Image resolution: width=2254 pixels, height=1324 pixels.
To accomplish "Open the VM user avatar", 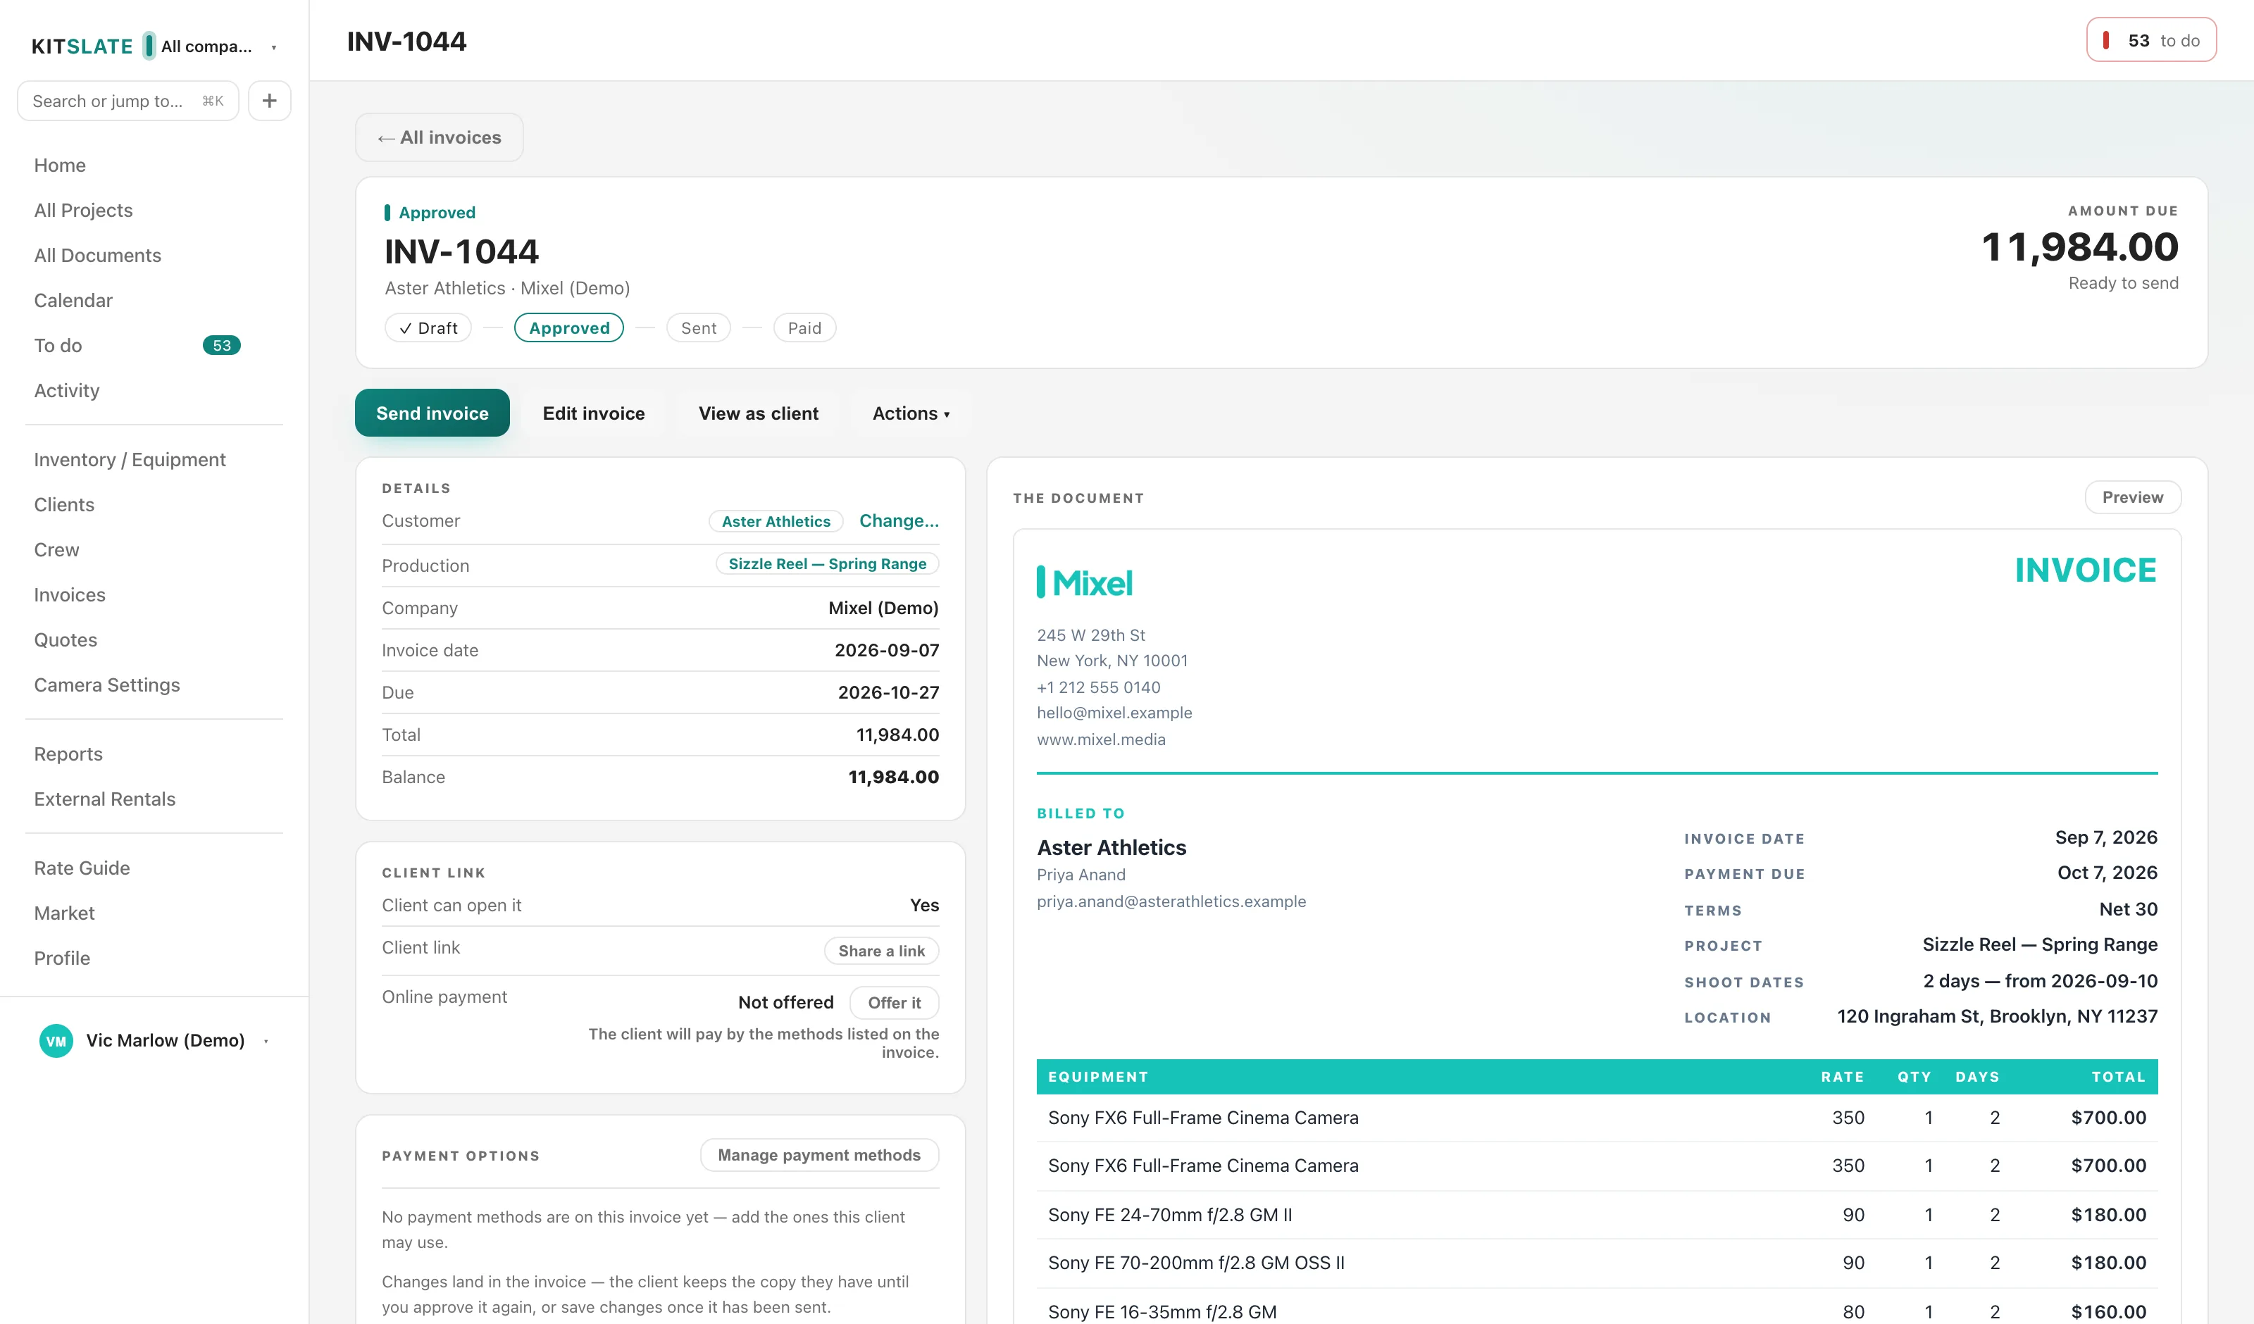I will (x=56, y=1040).
